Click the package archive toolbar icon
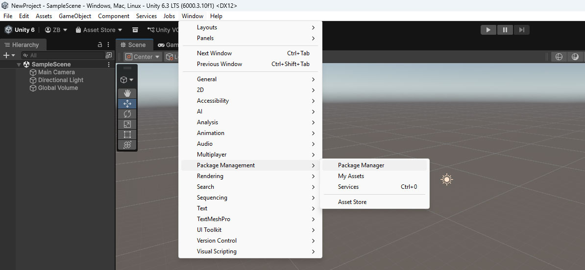 135,30
